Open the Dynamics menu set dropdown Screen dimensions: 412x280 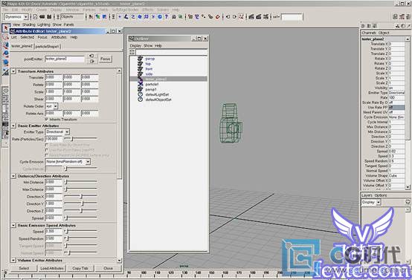(x=16, y=17)
